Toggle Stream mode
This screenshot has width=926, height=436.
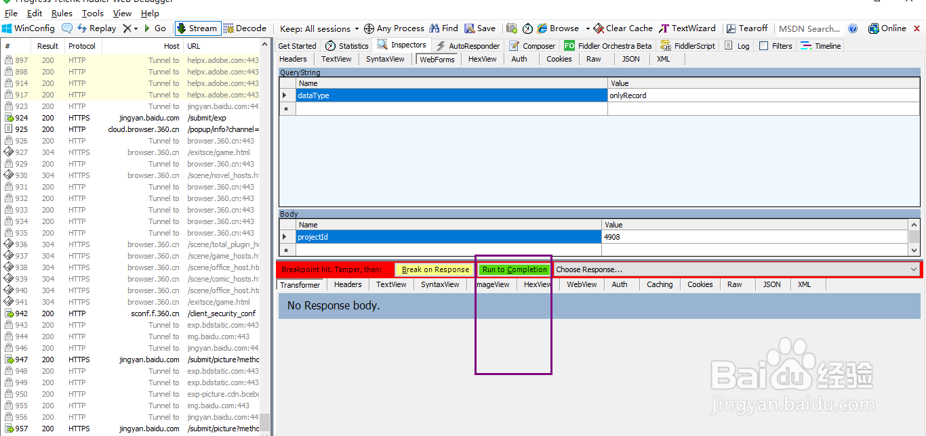click(197, 28)
